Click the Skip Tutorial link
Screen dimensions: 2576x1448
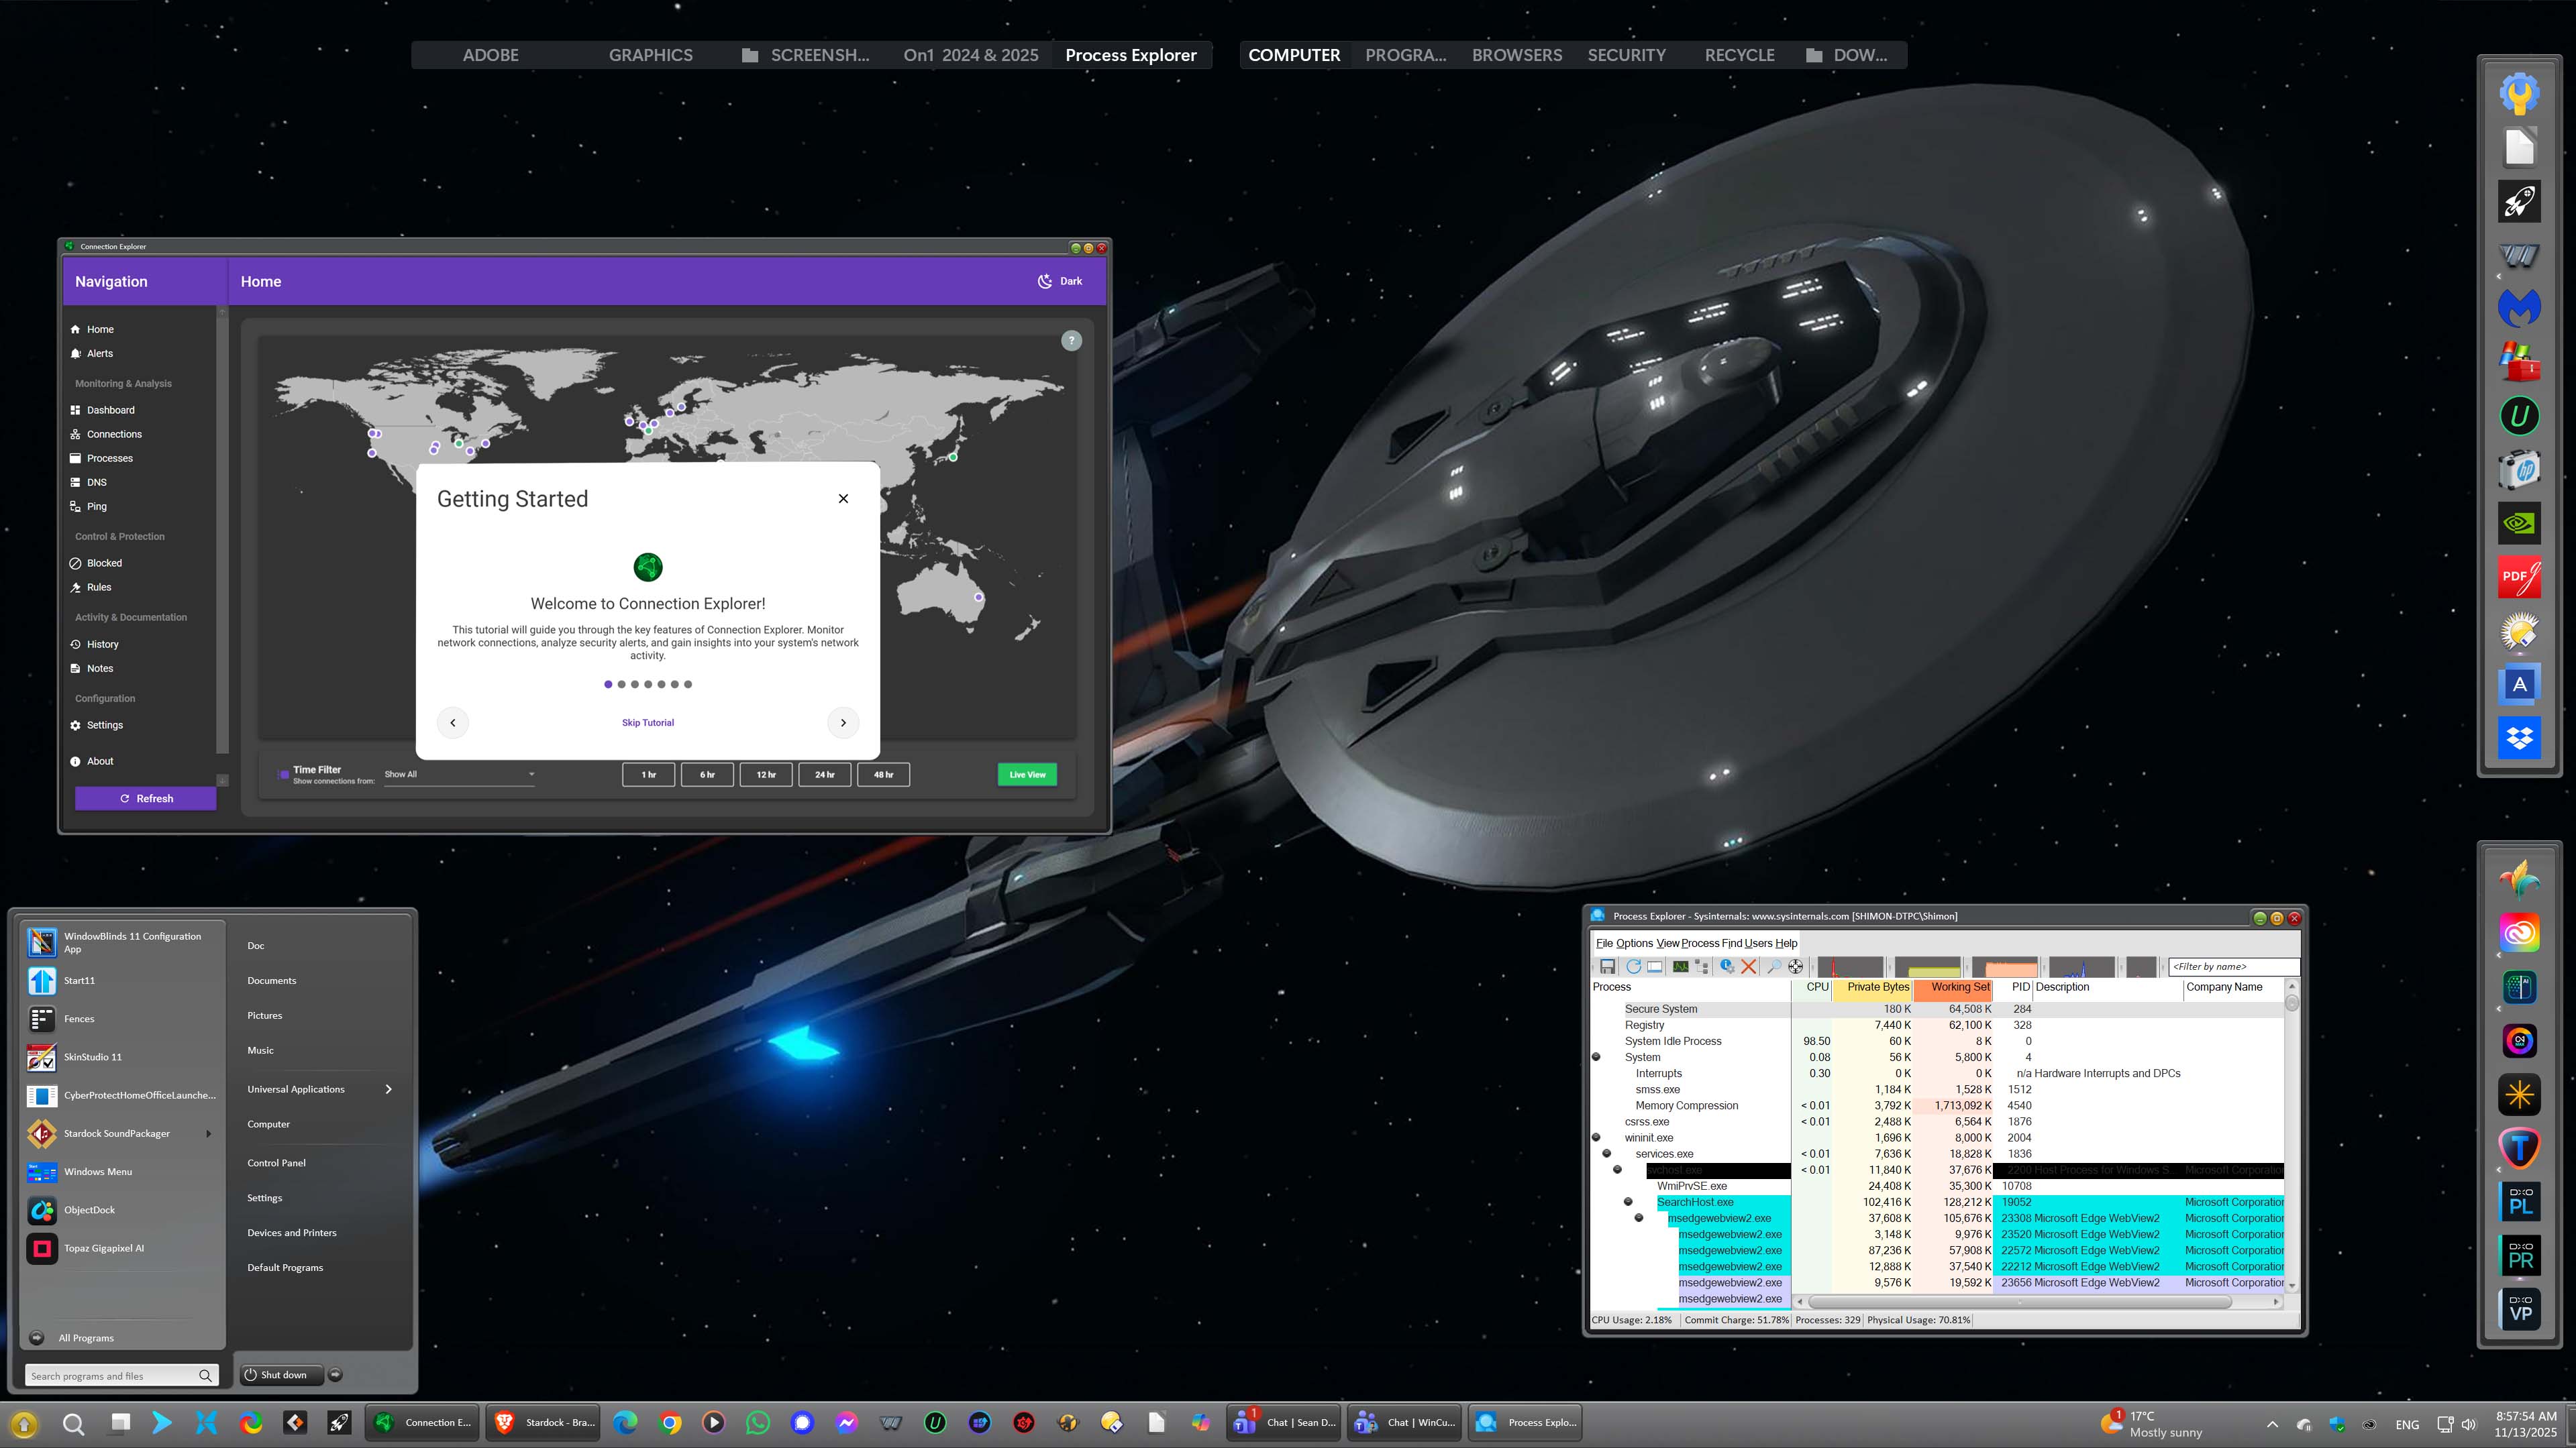coord(647,722)
